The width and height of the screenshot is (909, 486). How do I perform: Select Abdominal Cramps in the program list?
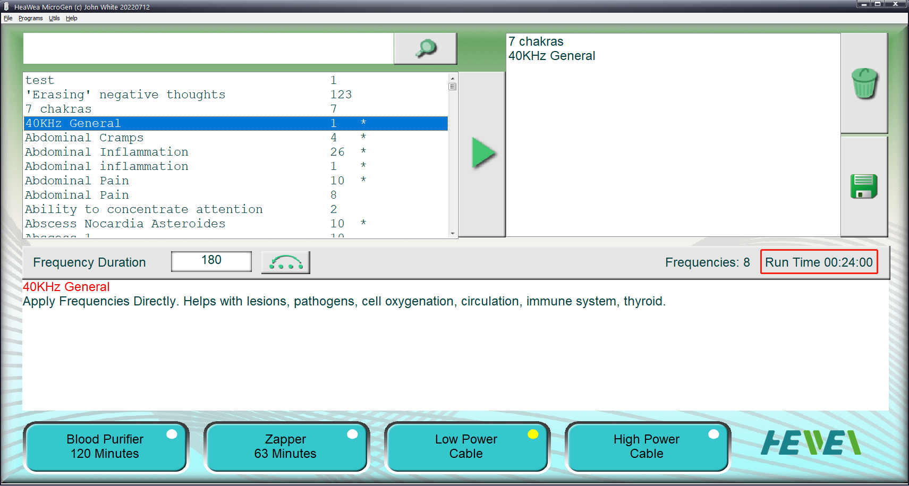[x=84, y=138]
